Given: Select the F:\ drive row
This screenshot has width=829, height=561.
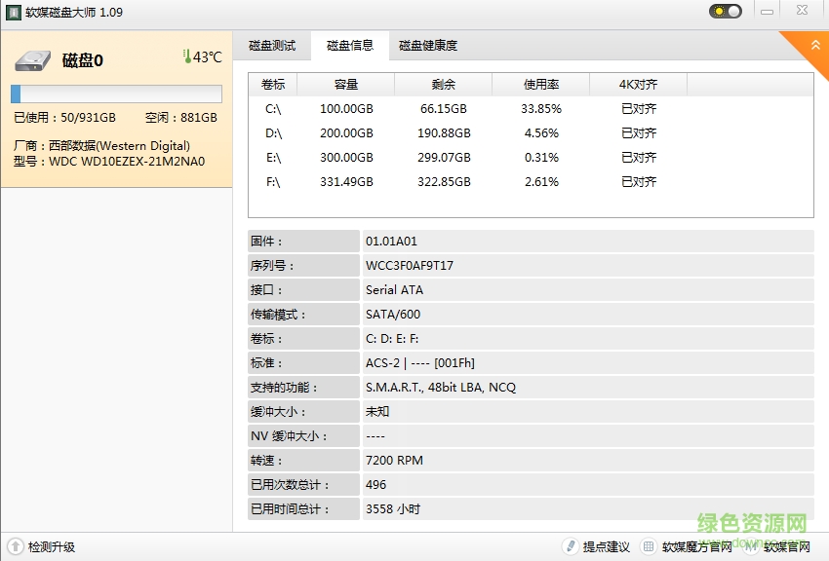Looking at the screenshot, I should pos(439,181).
